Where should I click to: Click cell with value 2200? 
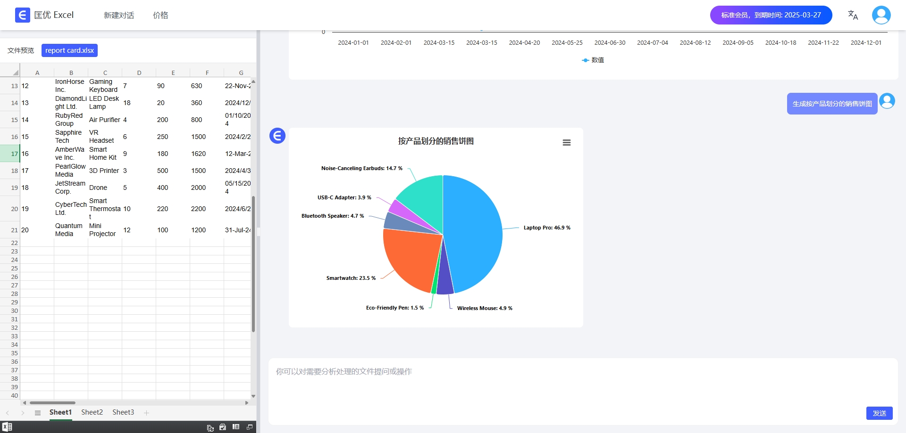(207, 209)
